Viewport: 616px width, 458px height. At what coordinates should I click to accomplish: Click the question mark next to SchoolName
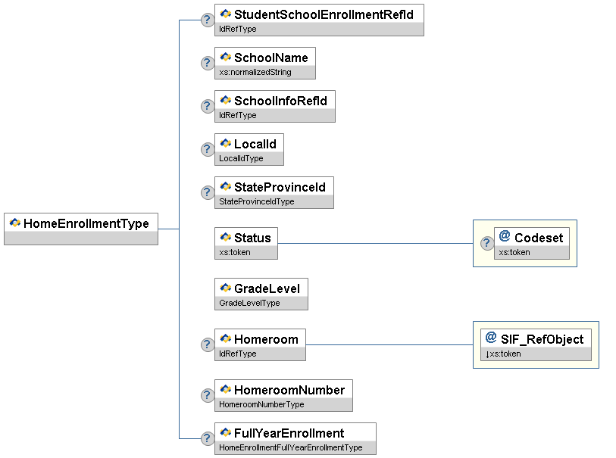click(x=207, y=64)
